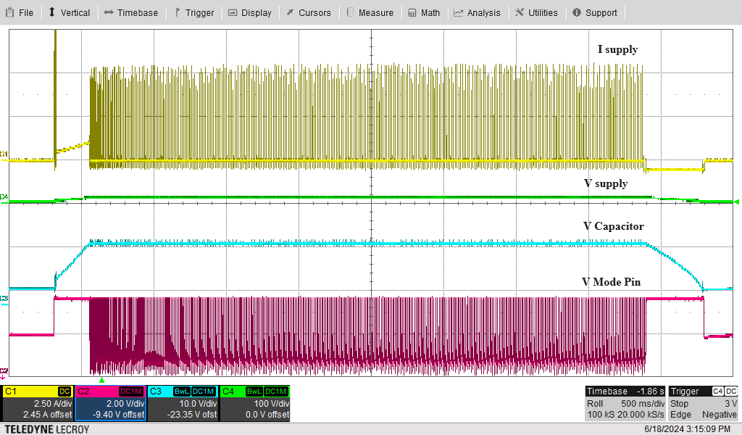Click the orange trigger position marker below grid
Viewport: 742px width, 435px height.
(101, 379)
